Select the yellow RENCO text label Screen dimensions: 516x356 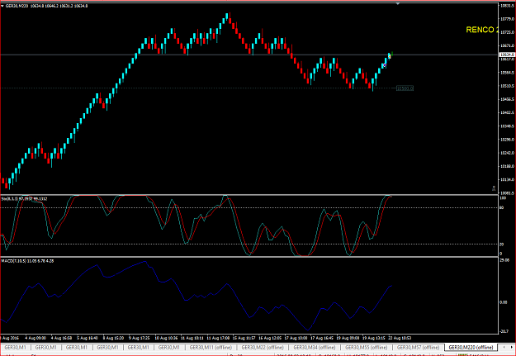tap(480, 30)
